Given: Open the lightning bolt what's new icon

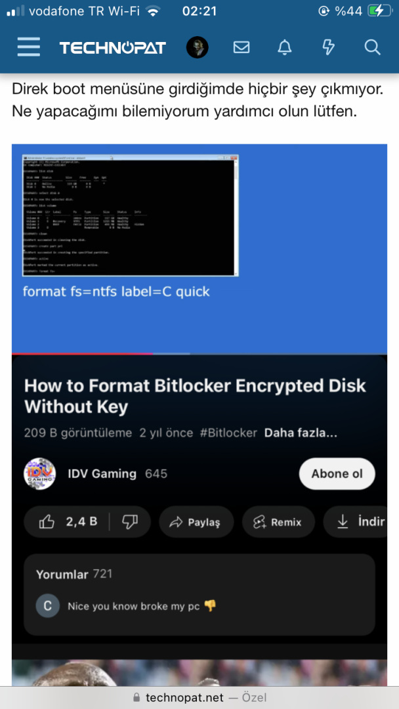Looking at the screenshot, I should (329, 47).
